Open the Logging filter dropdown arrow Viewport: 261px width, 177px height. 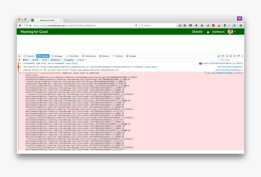pos(74,60)
